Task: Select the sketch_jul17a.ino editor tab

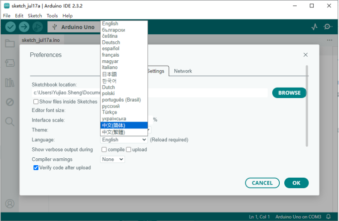Action: (41, 40)
